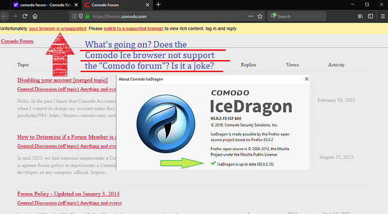Image resolution: width=388 pixels, height=214 pixels.
Task: Open 'your browser is unsupported' link
Action: pyautogui.click(x=58, y=29)
